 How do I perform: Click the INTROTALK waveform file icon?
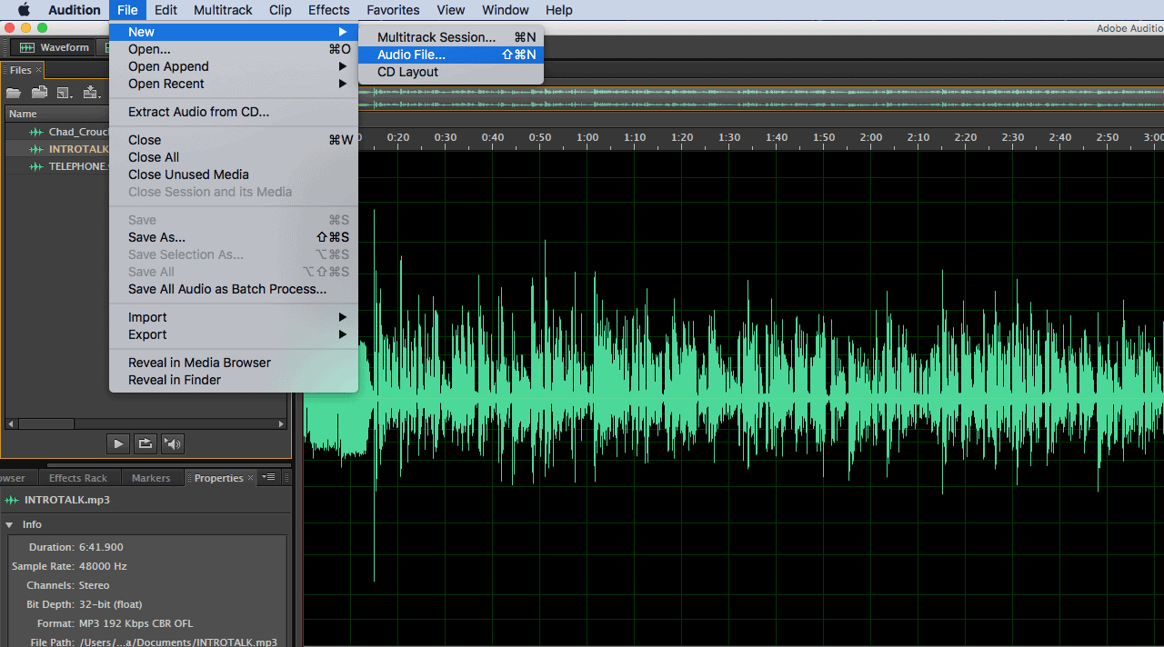pos(36,149)
